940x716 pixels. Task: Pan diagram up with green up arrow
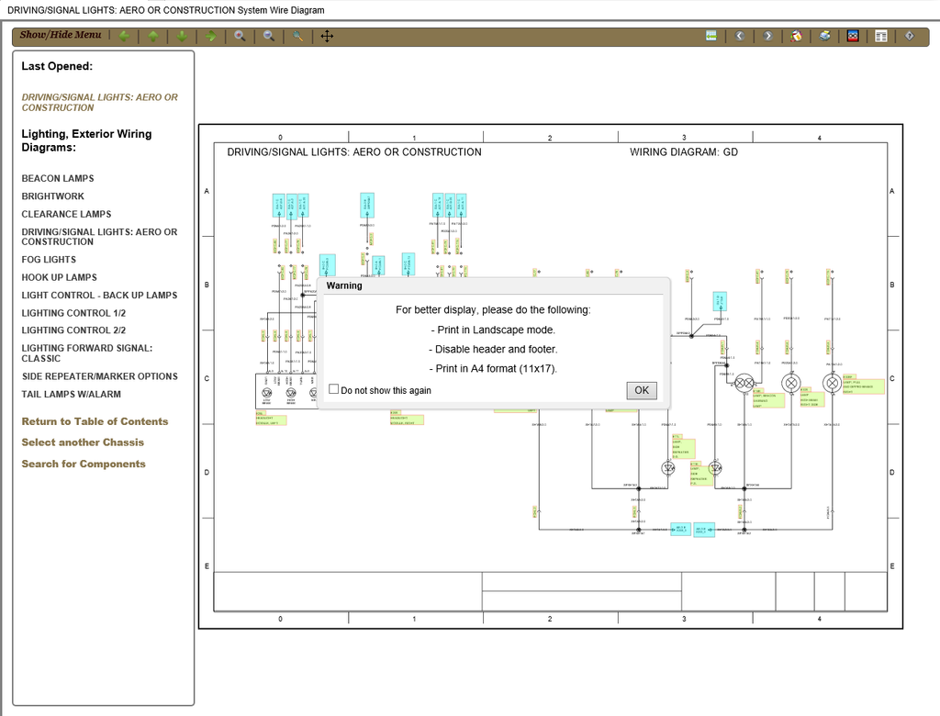(153, 36)
